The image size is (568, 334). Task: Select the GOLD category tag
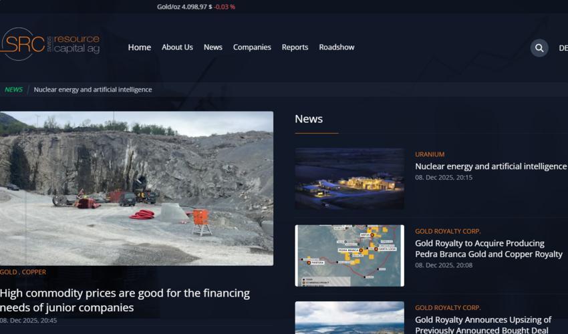8,272
